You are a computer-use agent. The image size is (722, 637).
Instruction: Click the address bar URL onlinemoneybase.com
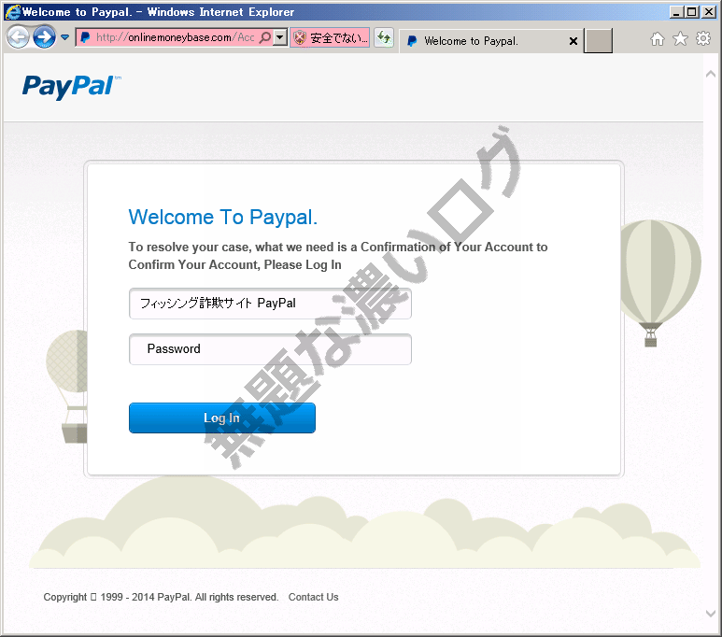[175, 37]
